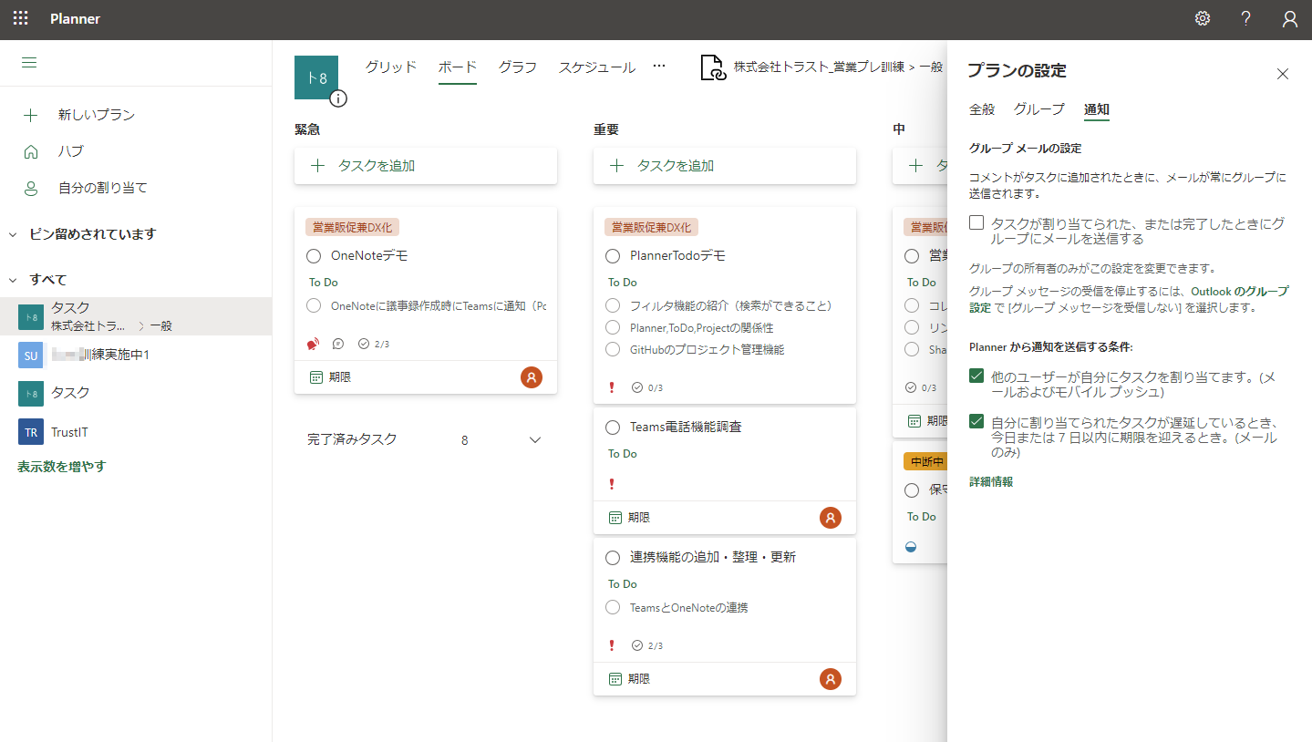Image resolution: width=1312 pixels, height=742 pixels.
Task: Open the グループ settings tab
Action: [1039, 109]
